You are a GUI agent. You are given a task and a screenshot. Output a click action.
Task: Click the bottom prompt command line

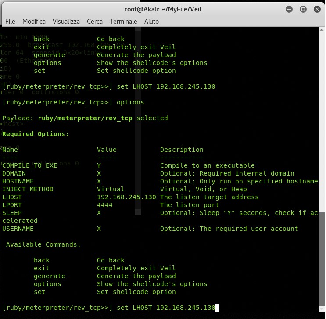point(111,308)
